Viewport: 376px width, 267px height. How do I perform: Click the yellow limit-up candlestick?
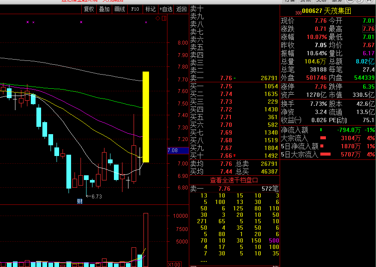pyautogui.click(x=146, y=117)
